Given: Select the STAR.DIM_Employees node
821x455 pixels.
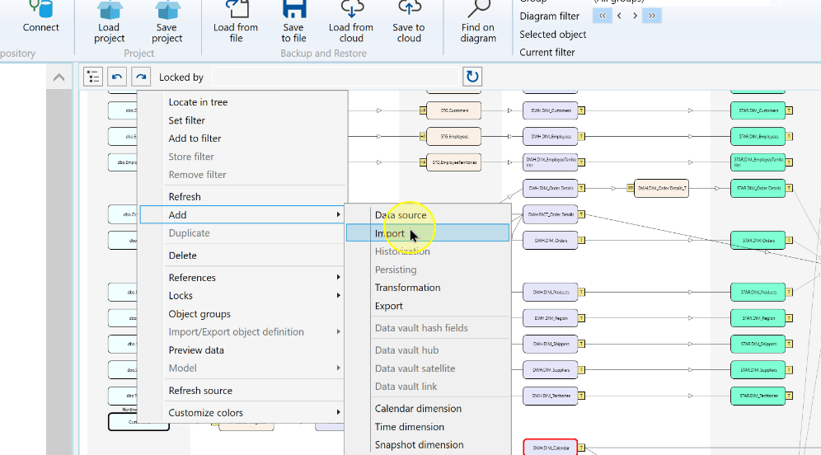Looking at the screenshot, I should 758,137.
